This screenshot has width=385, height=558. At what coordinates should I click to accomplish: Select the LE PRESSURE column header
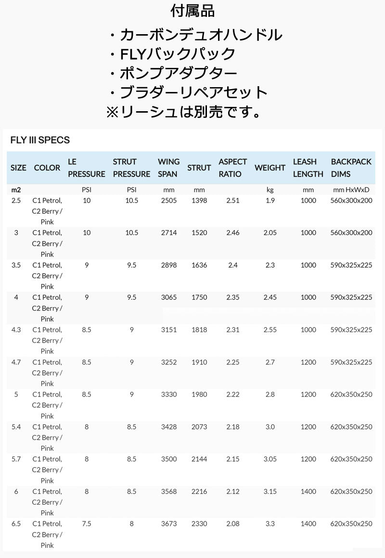tap(86, 168)
